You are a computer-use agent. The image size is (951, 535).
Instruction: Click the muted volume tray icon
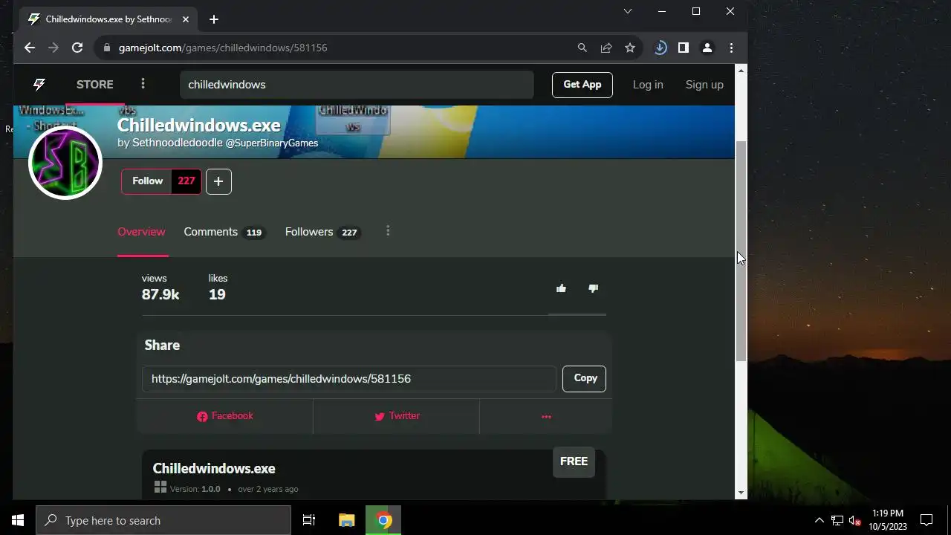855,520
